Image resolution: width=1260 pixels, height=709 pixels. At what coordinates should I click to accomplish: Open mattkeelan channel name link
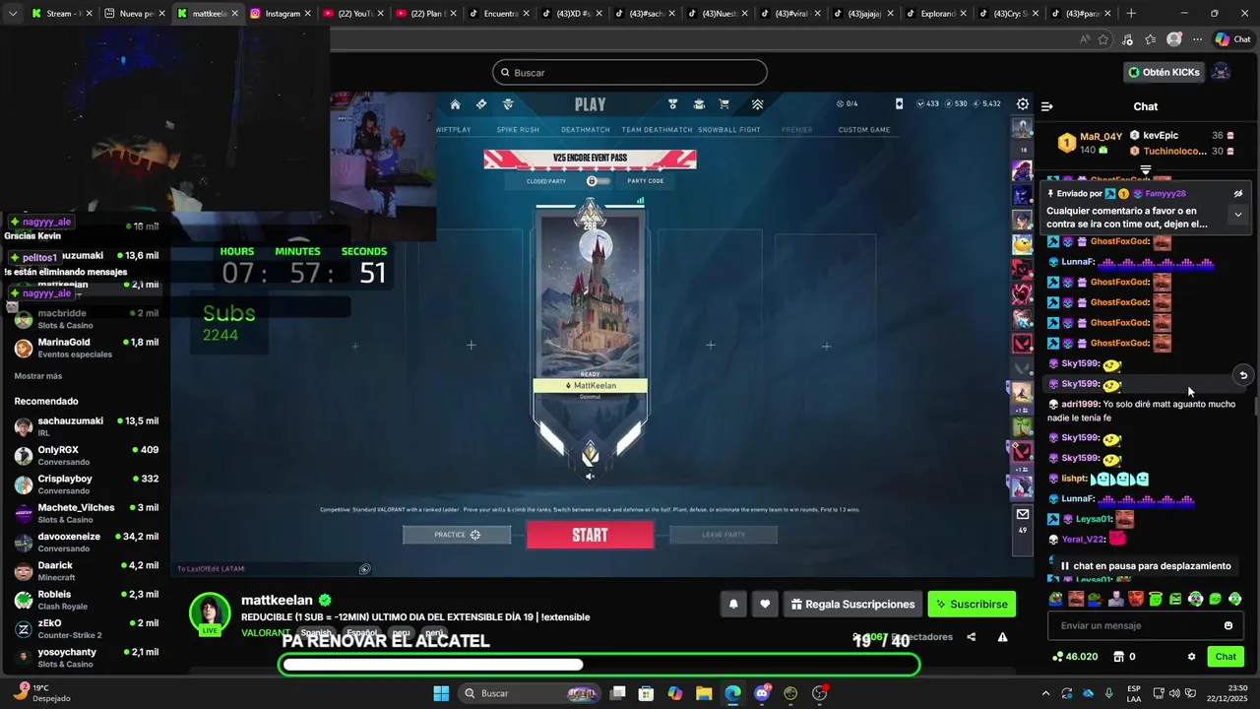277,600
